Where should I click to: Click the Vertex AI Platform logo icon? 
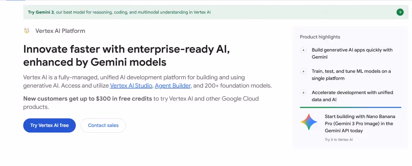[27, 30]
